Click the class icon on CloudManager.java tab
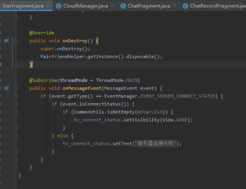 [59, 6]
